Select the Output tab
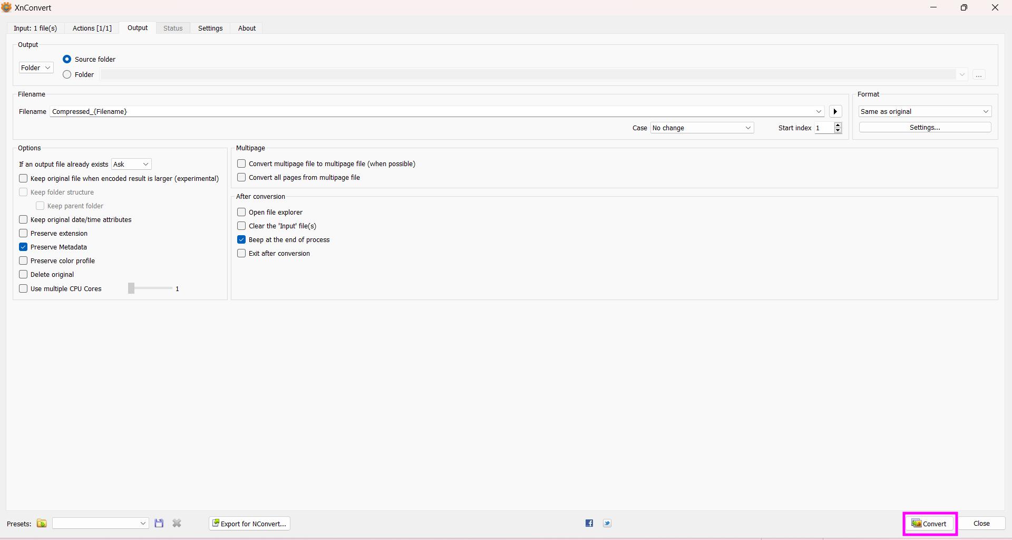Image resolution: width=1012 pixels, height=540 pixels. click(138, 28)
